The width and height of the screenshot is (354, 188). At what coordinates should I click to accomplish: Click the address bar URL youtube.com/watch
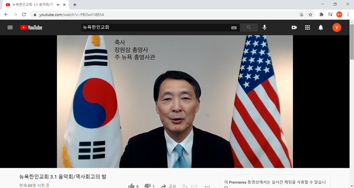click(x=72, y=15)
